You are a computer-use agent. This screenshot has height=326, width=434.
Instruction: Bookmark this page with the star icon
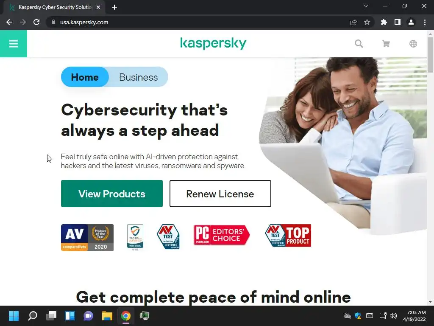tap(367, 22)
